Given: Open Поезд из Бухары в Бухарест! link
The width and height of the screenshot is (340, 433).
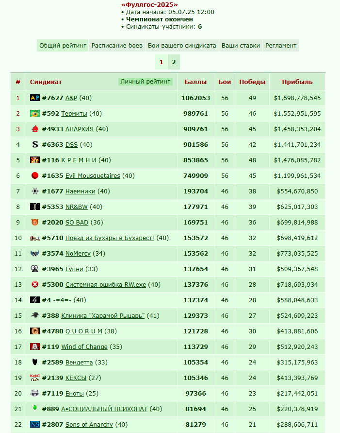Looking at the screenshot, I should click(x=110, y=238).
